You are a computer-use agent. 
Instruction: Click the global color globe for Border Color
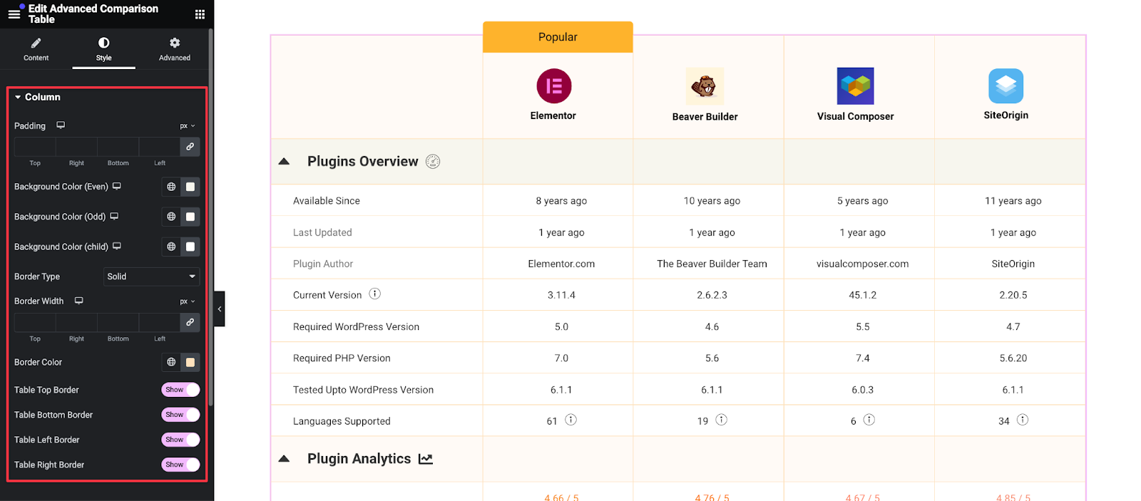tap(171, 362)
